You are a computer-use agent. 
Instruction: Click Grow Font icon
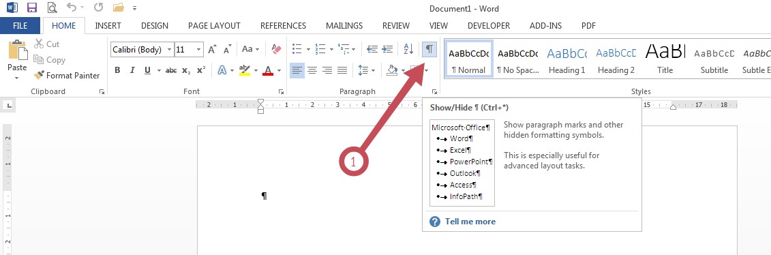click(x=212, y=50)
